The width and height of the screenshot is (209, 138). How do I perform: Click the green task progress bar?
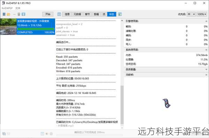[x=36, y=29]
